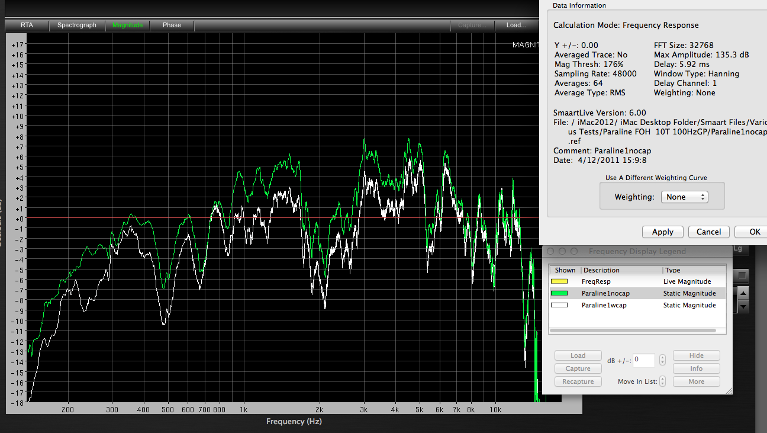Click the up arrow button beside the legend

(x=744, y=293)
